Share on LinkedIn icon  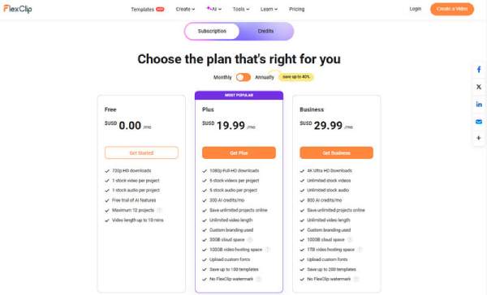479,105
